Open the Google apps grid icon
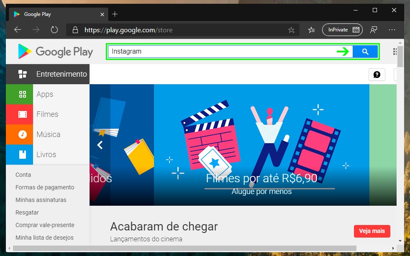The width and height of the screenshot is (410, 256). pos(395,52)
